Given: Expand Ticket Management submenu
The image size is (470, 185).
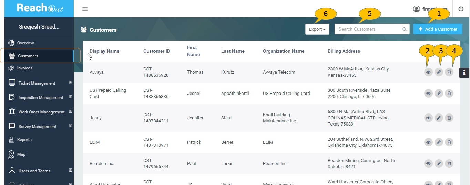Looking at the screenshot, I should pos(70,83).
